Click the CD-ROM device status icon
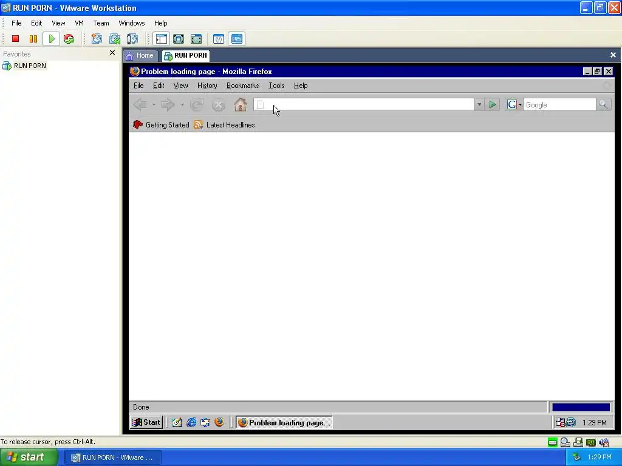Viewport: 622px width, 466px height. (x=566, y=442)
